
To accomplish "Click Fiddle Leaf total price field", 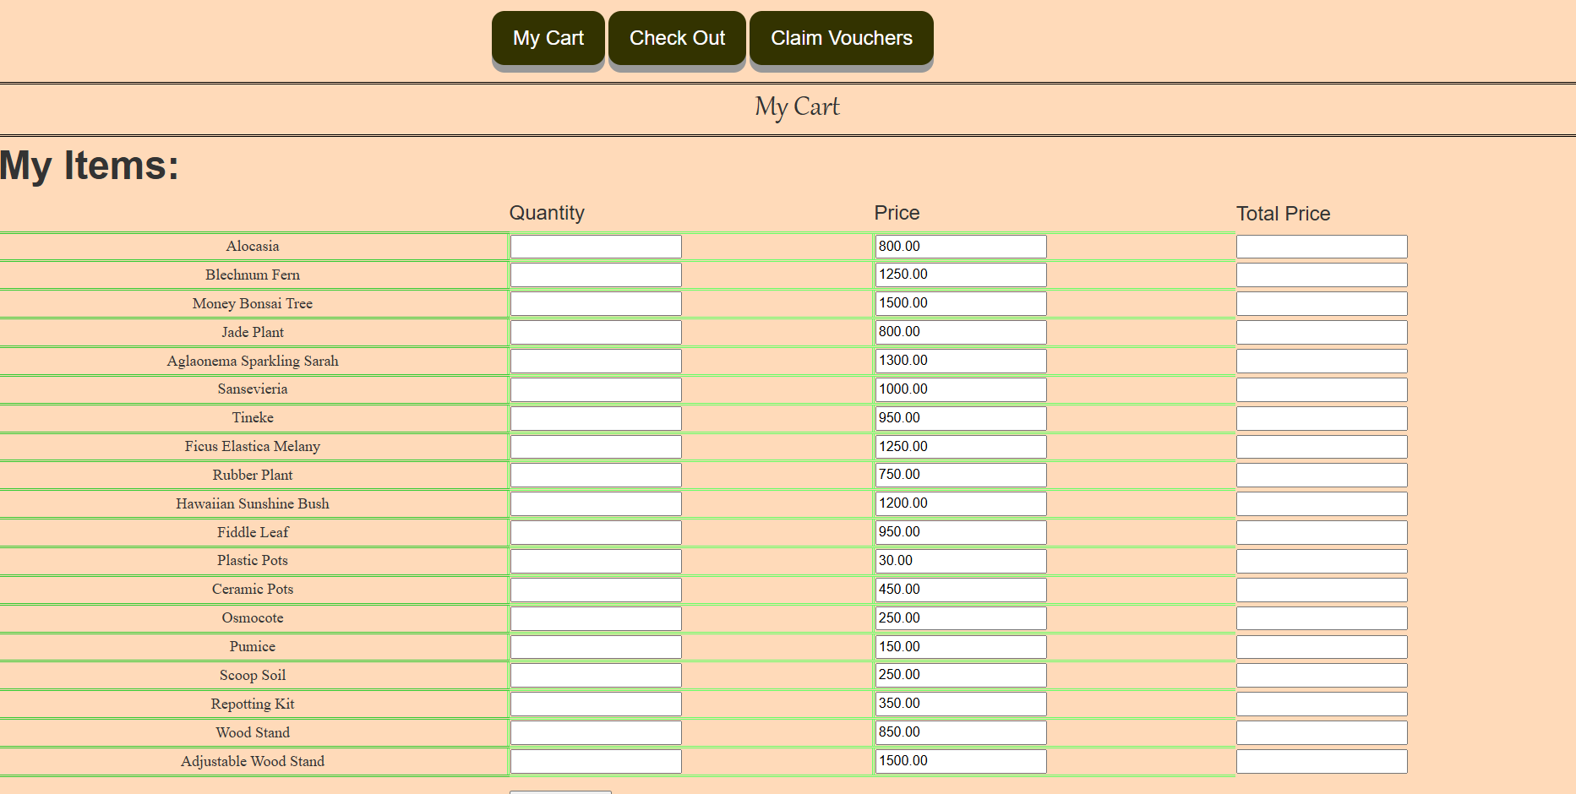I will 1322,532.
